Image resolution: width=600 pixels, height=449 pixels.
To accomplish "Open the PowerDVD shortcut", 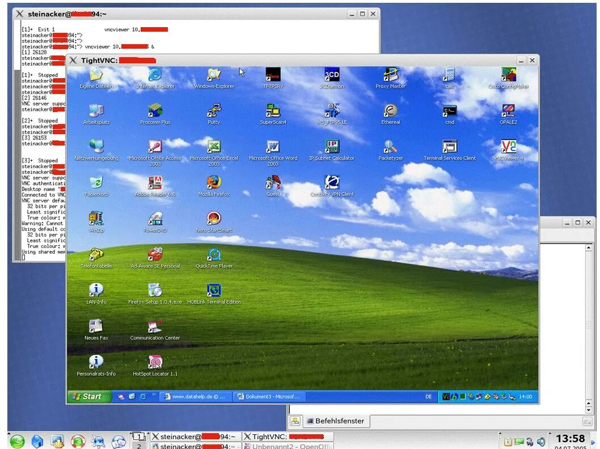I will pyautogui.click(x=155, y=219).
